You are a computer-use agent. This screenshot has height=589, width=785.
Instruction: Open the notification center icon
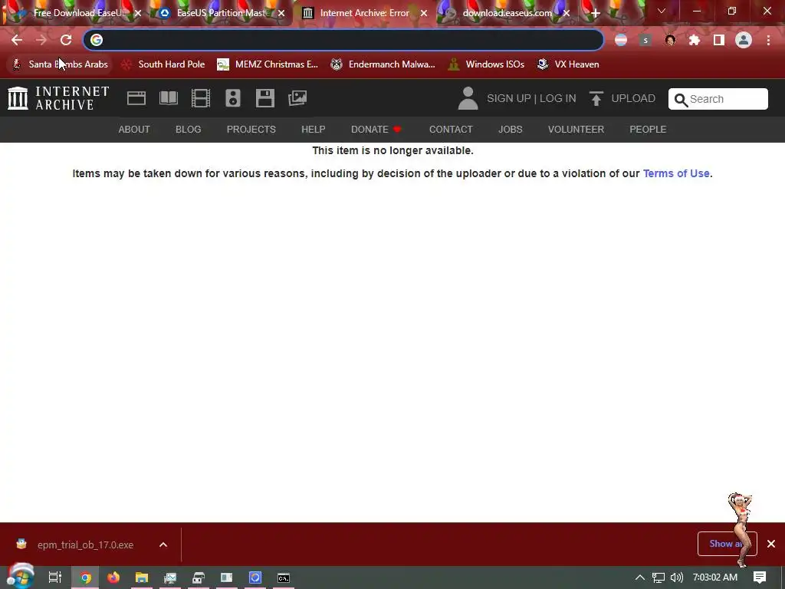[760, 577]
